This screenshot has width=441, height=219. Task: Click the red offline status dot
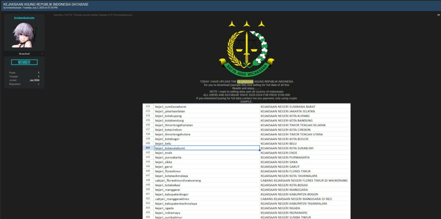pyautogui.click(x=42, y=54)
